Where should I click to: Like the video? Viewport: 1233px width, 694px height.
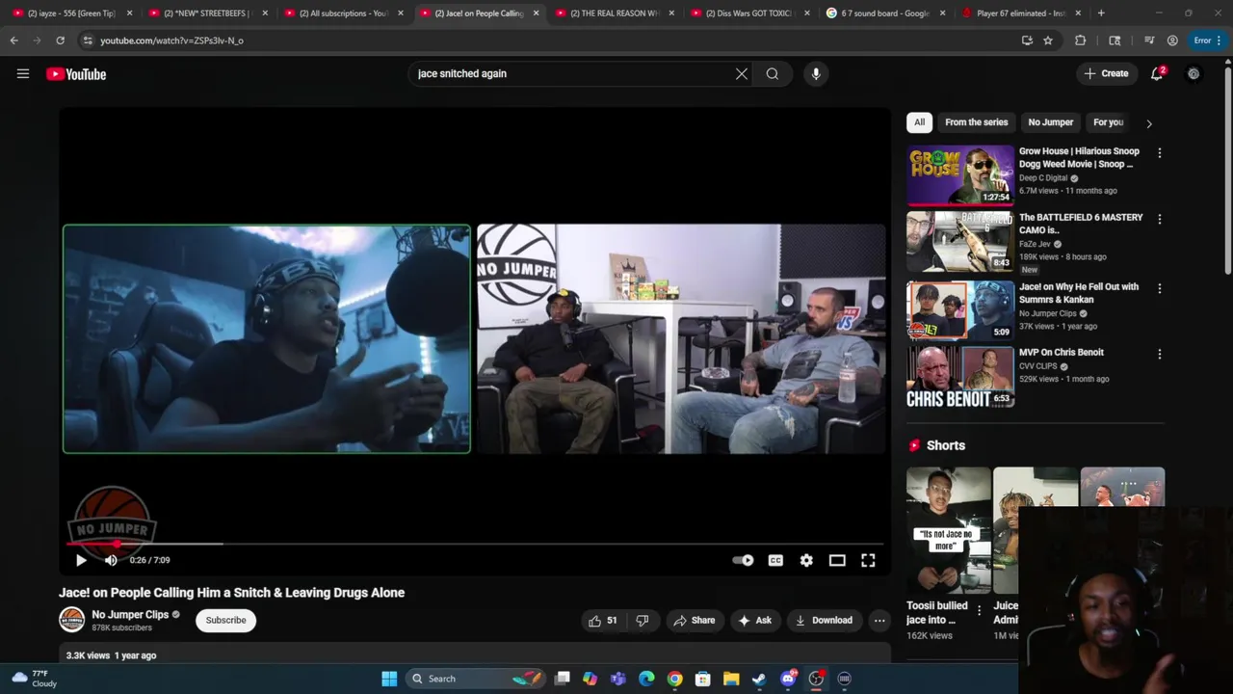(603, 621)
